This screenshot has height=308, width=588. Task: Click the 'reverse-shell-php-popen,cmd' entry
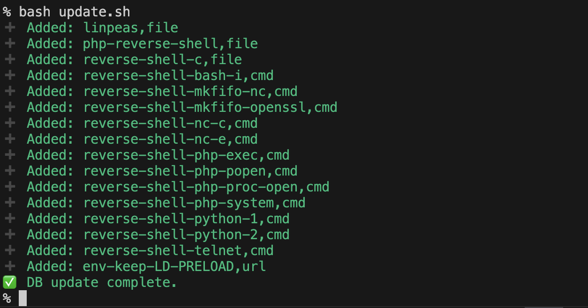click(x=190, y=171)
